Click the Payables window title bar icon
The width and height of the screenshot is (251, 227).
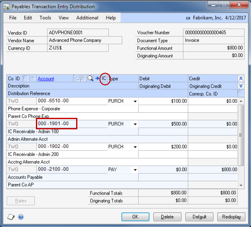coord(6,6)
